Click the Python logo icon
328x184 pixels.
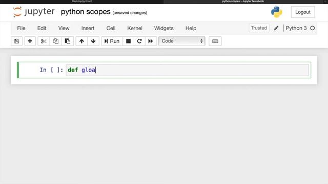coord(277,12)
